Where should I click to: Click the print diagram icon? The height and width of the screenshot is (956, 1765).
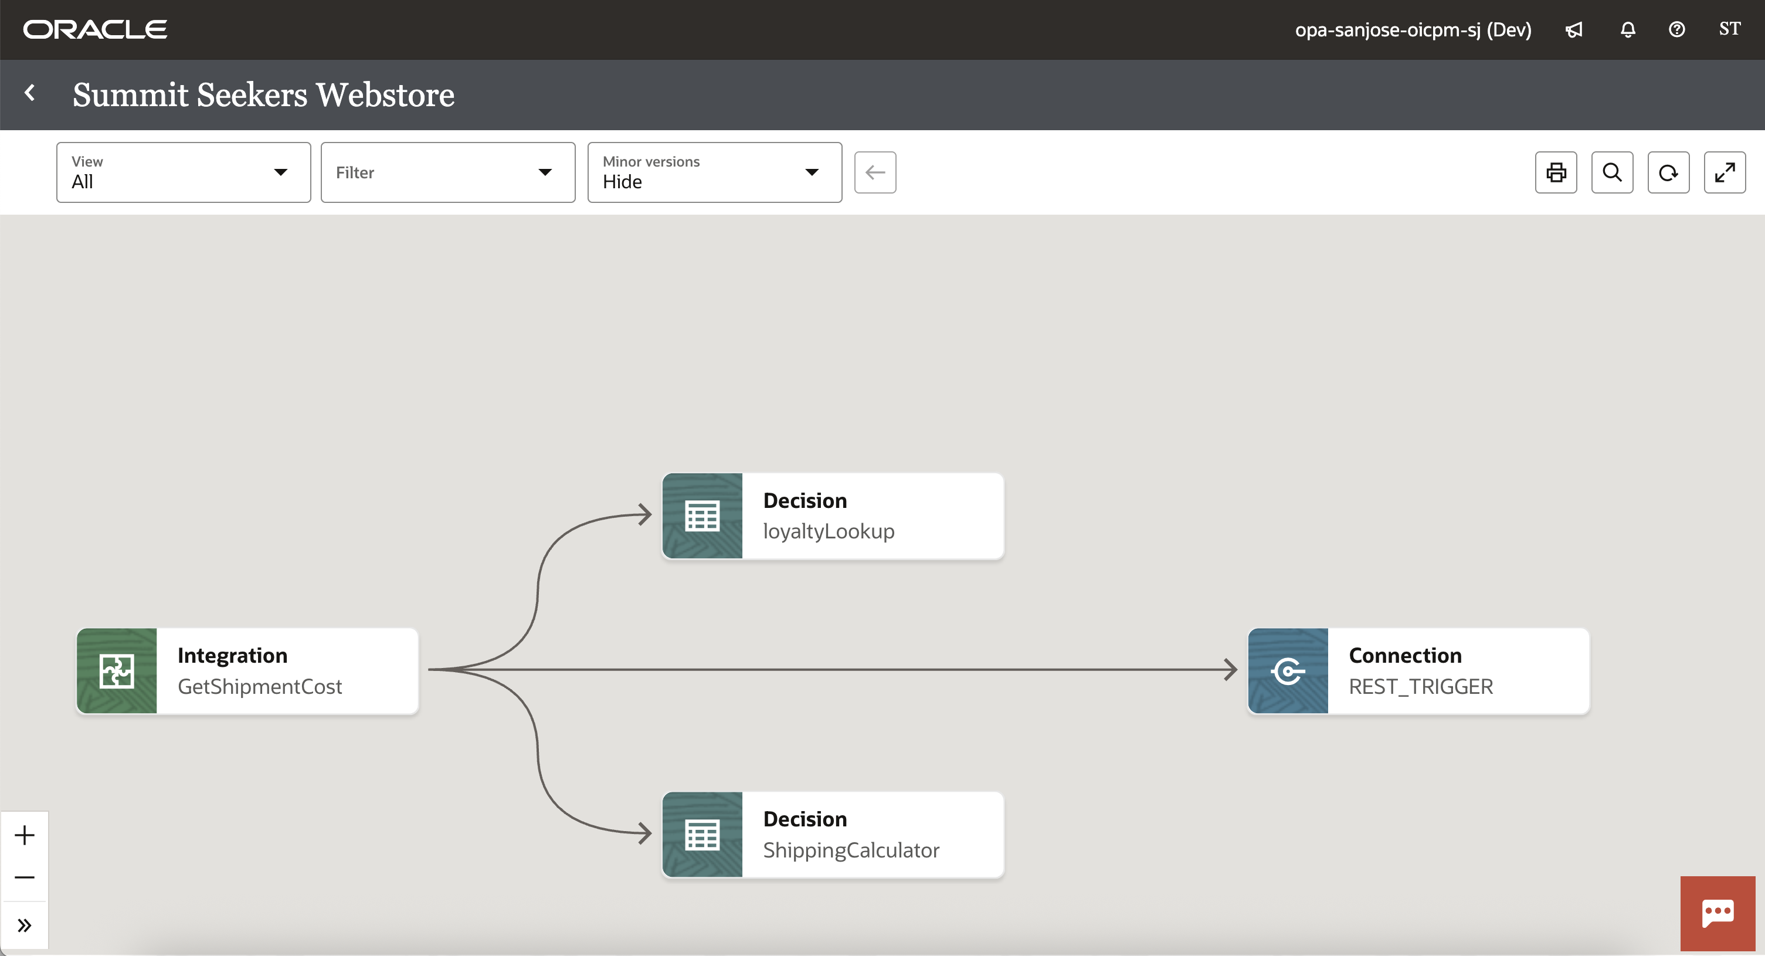click(x=1555, y=172)
